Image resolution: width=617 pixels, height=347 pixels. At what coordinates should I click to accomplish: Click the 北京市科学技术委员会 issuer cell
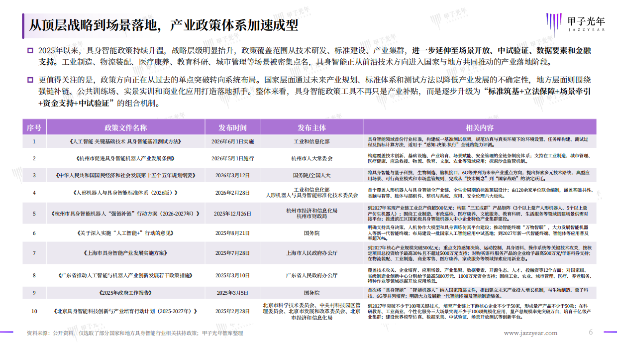312,311
